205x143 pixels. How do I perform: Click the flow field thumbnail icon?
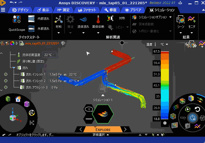click(174, 125)
